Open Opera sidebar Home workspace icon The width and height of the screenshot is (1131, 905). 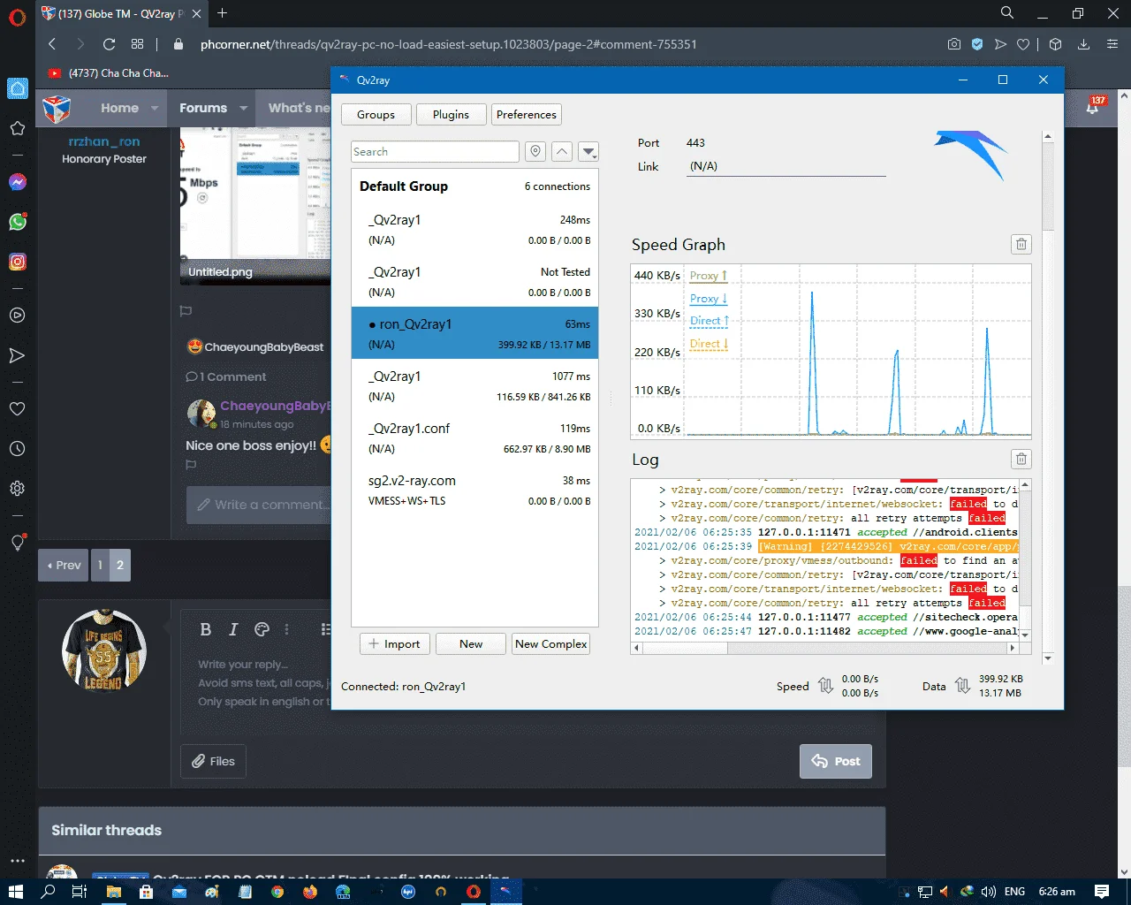(18, 88)
